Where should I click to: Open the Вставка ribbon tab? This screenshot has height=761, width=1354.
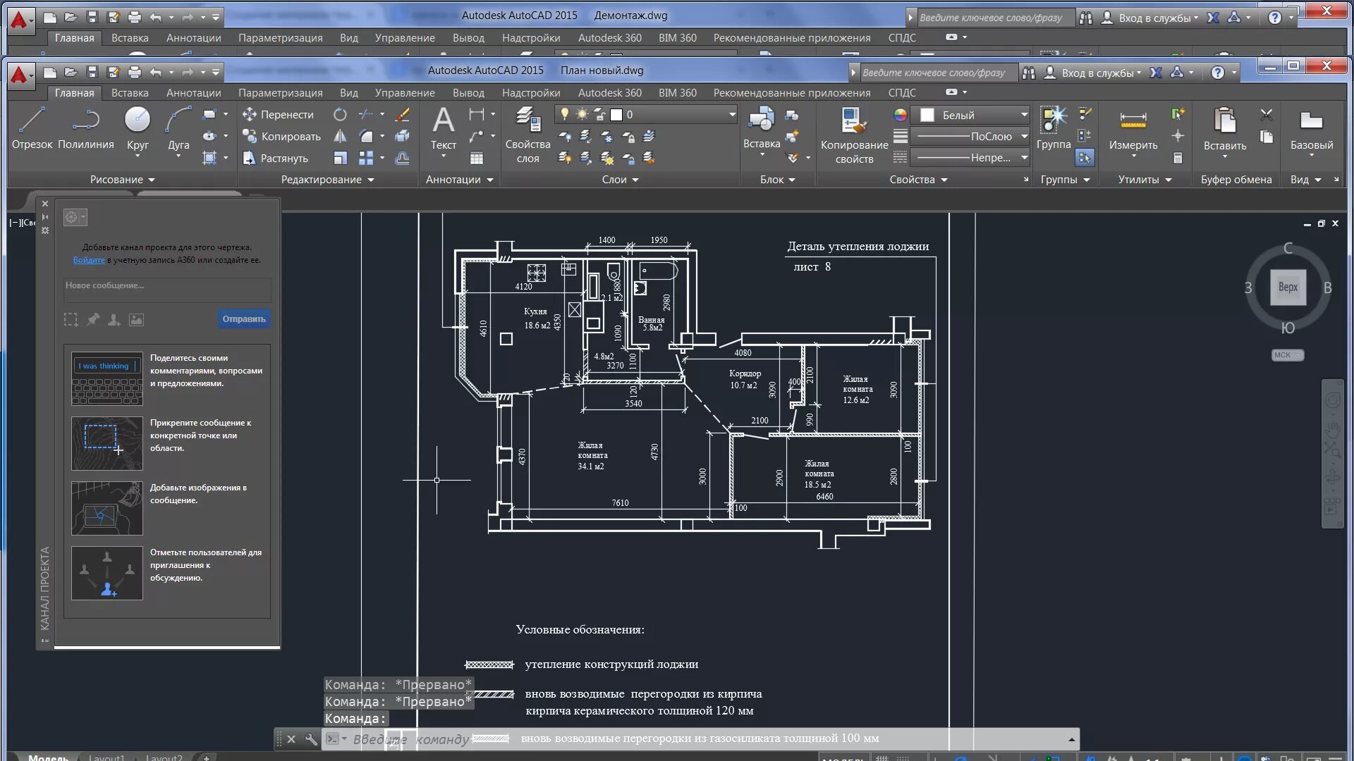coord(130,93)
